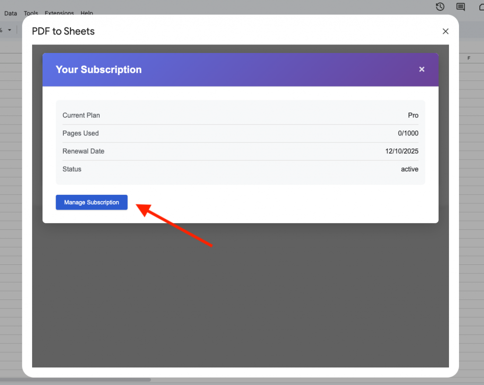Image resolution: width=484 pixels, height=385 pixels.
Task: Click the renewal date 12/10/2025
Action: (x=402, y=151)
